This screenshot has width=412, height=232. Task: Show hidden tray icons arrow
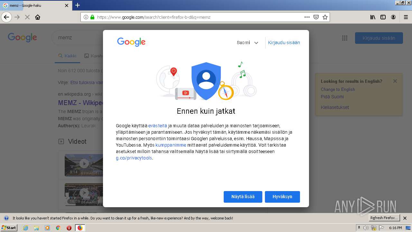coord(359,228)
